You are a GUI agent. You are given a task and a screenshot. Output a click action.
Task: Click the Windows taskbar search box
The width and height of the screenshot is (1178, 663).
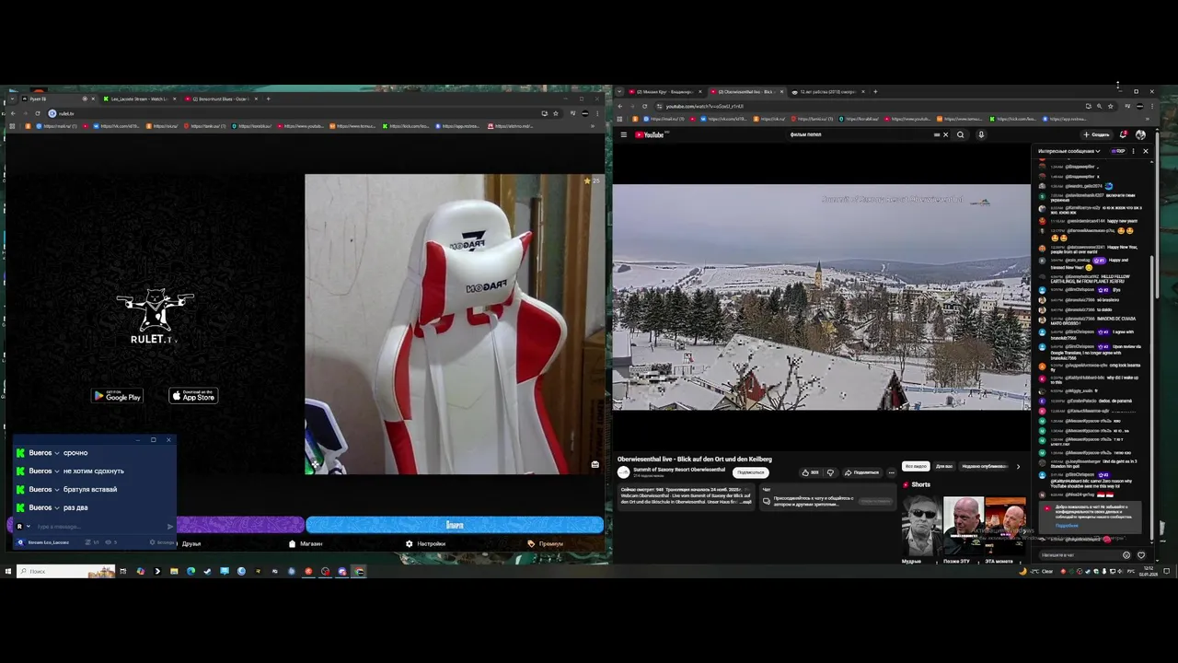(64, 571)
